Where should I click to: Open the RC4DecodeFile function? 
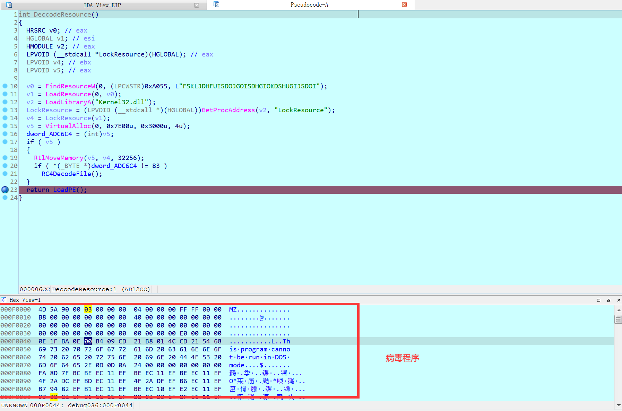[66, 174]
